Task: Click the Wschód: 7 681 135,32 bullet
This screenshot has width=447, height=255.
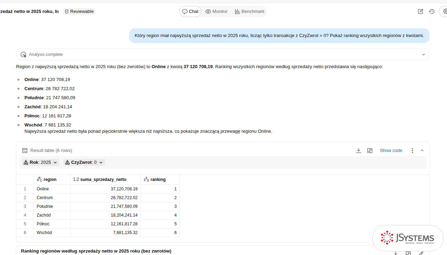Action: [48, 125]
